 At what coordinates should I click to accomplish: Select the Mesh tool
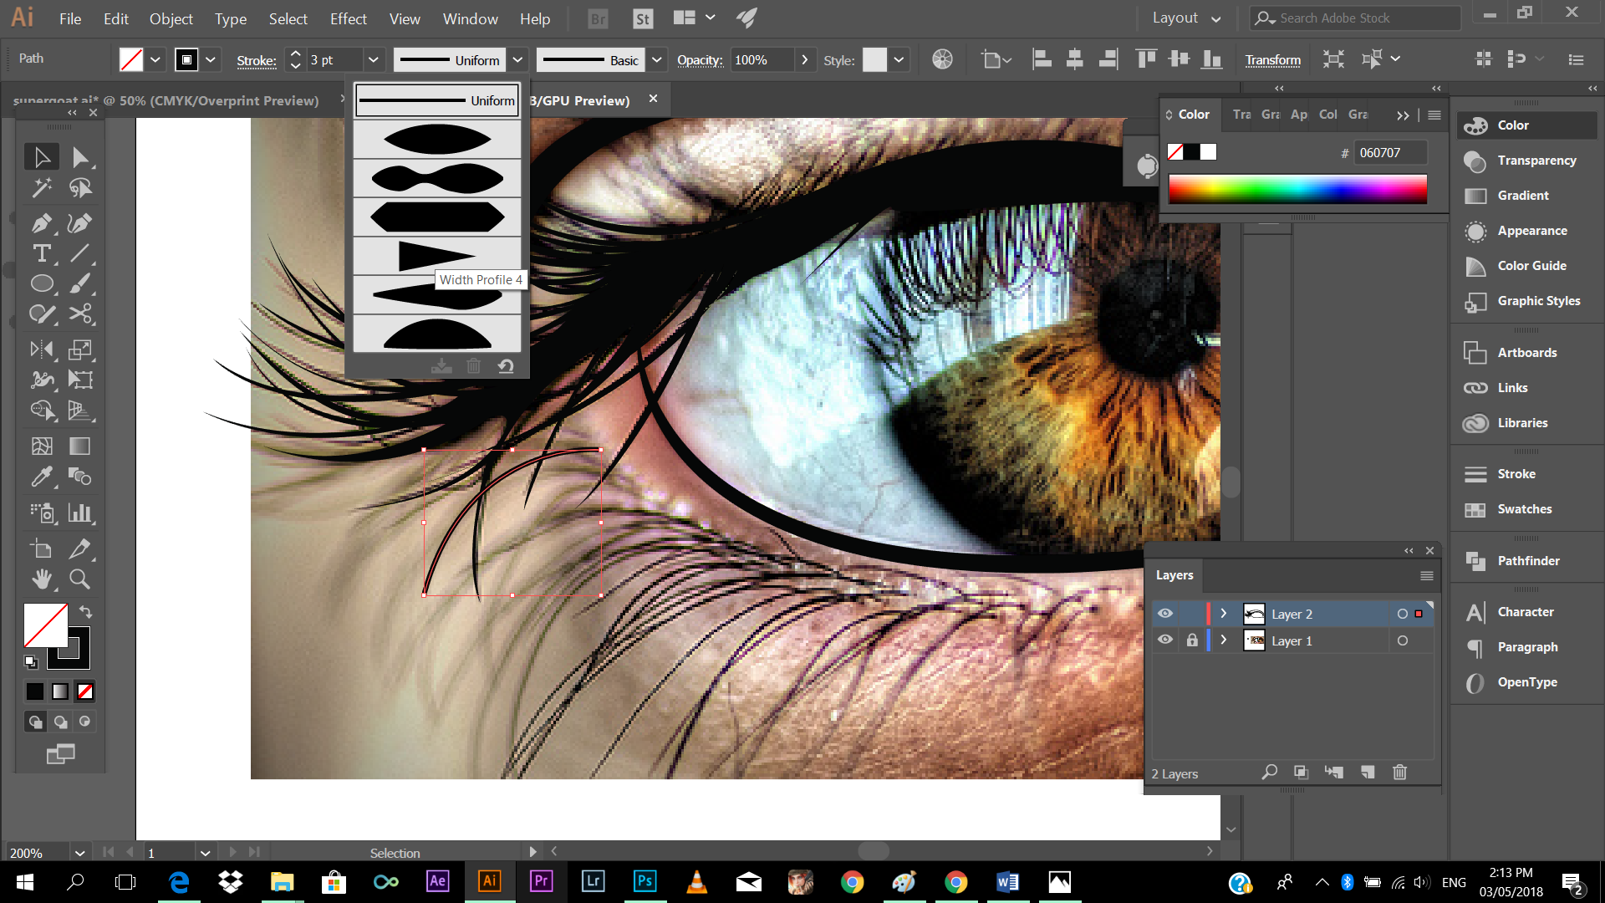(x=41, y=446)
